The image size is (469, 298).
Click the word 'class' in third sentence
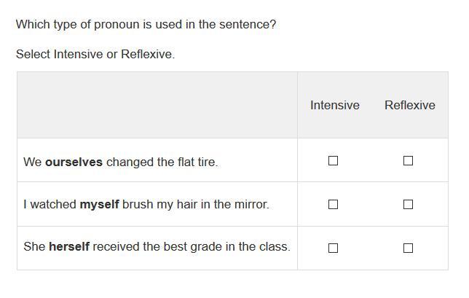click(x=275, y=247)
